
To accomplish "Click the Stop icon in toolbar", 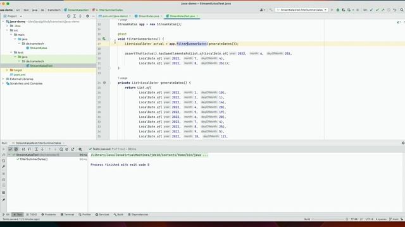I will (x=358, y=10).
